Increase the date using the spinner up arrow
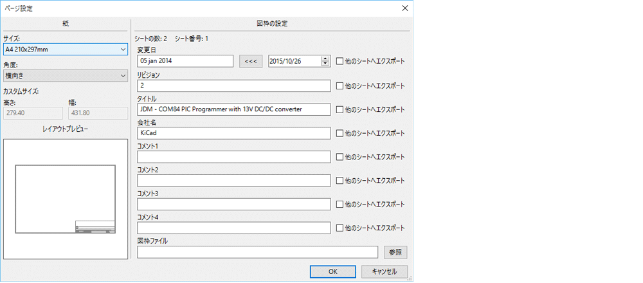This screenshot has width=643, height=283. (325, 59)
